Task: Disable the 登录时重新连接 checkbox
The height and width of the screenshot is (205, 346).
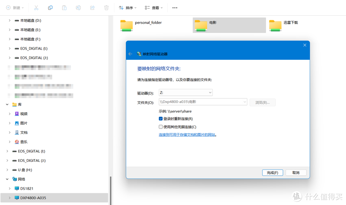Action: [x=161, y=119]
